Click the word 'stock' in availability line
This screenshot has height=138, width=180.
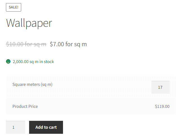click(49, 62)
